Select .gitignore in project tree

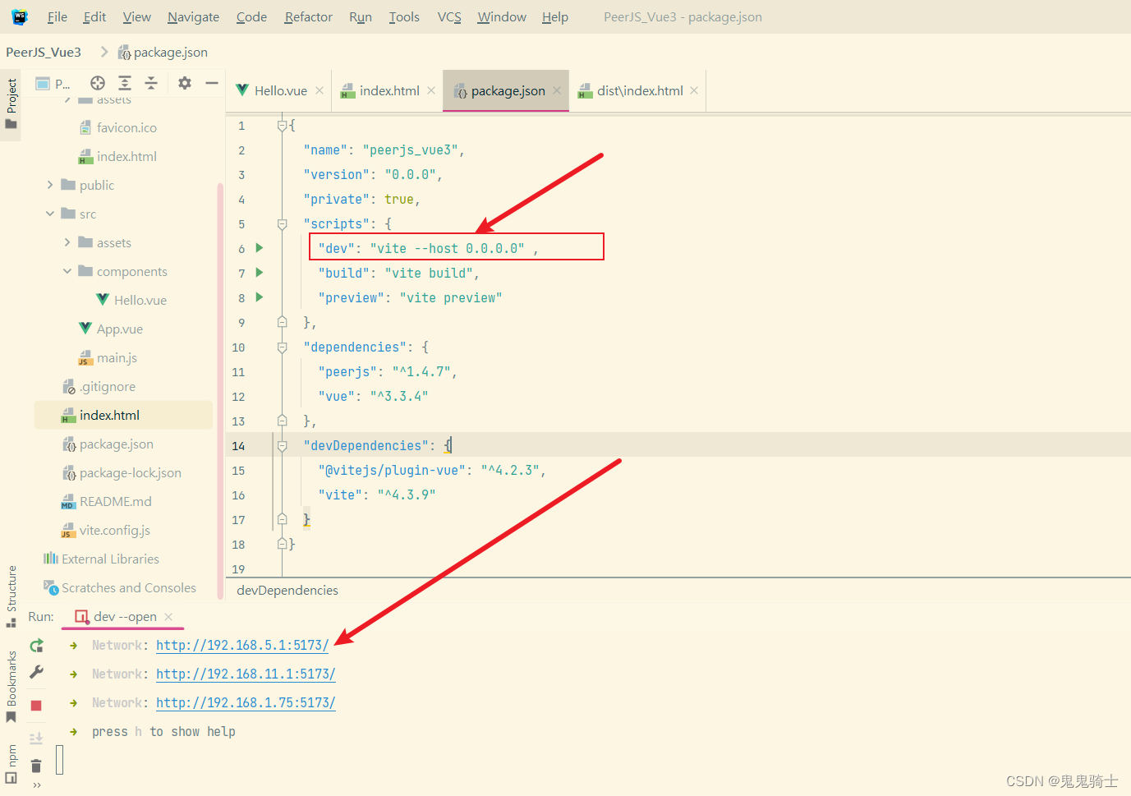(x=108, y=387)
